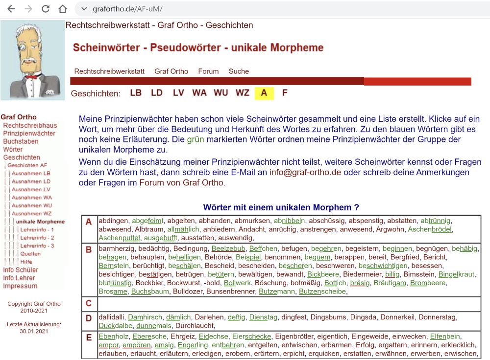Open Lehrerinfo - 2 in sidebar tree
This screenshot has width=490, height=360.
tap(37, 237)
